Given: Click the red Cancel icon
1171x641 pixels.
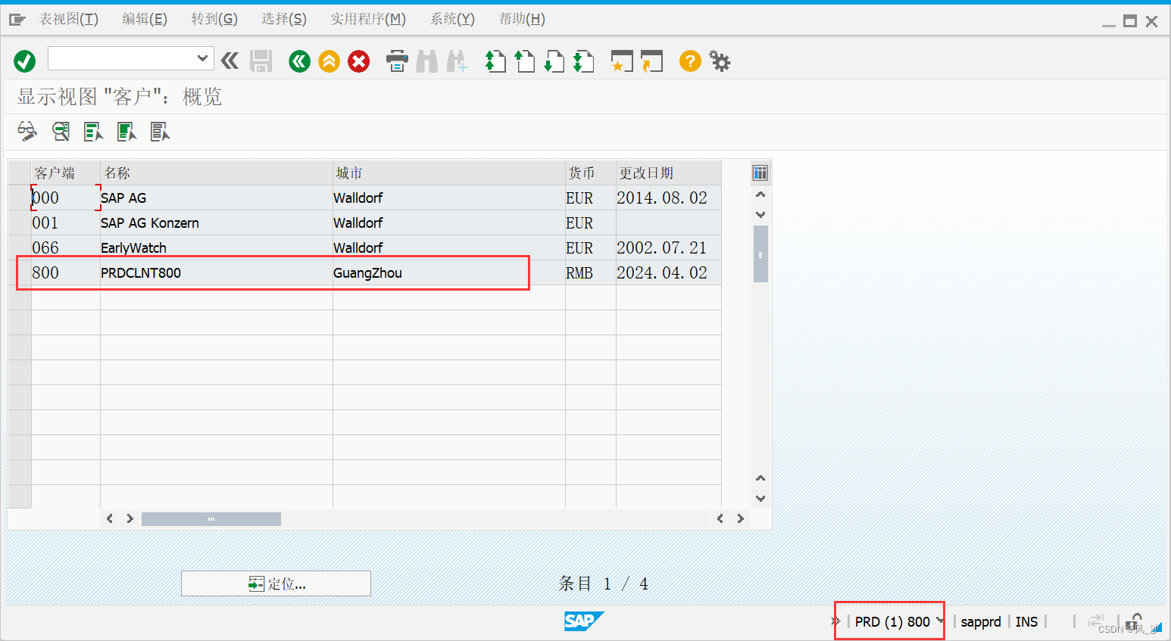Looking at the screenshot, I should pyautogui.click(x=359, y=61).
